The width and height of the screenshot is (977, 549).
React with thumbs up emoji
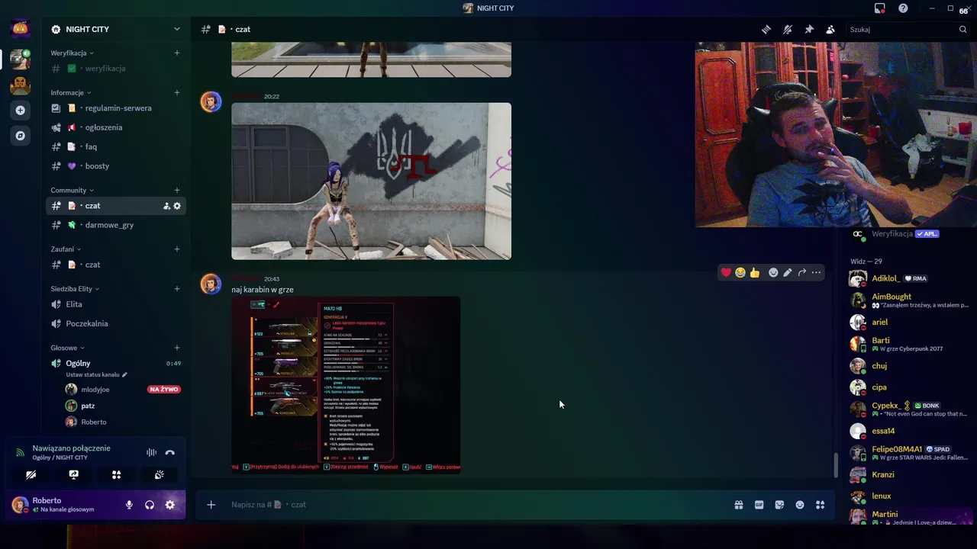(755, 272)
